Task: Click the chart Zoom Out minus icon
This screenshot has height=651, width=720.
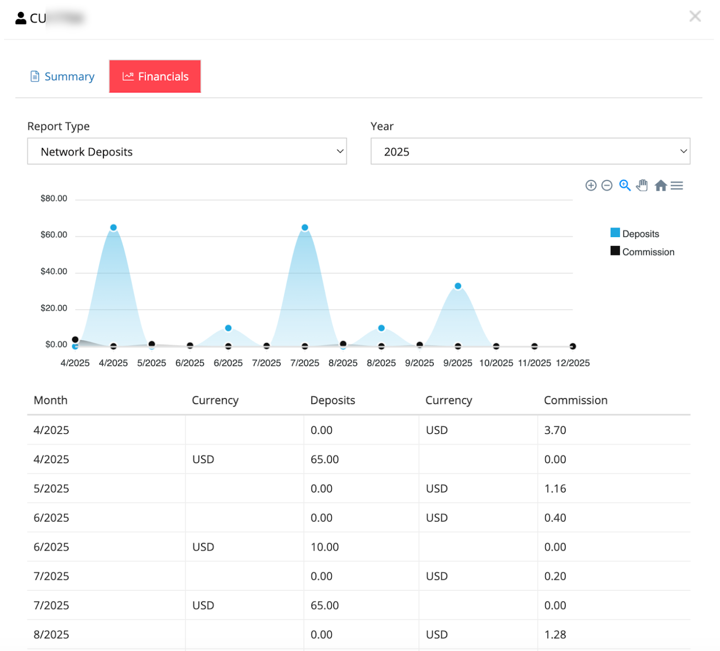Action: click(x=606, y=185)
